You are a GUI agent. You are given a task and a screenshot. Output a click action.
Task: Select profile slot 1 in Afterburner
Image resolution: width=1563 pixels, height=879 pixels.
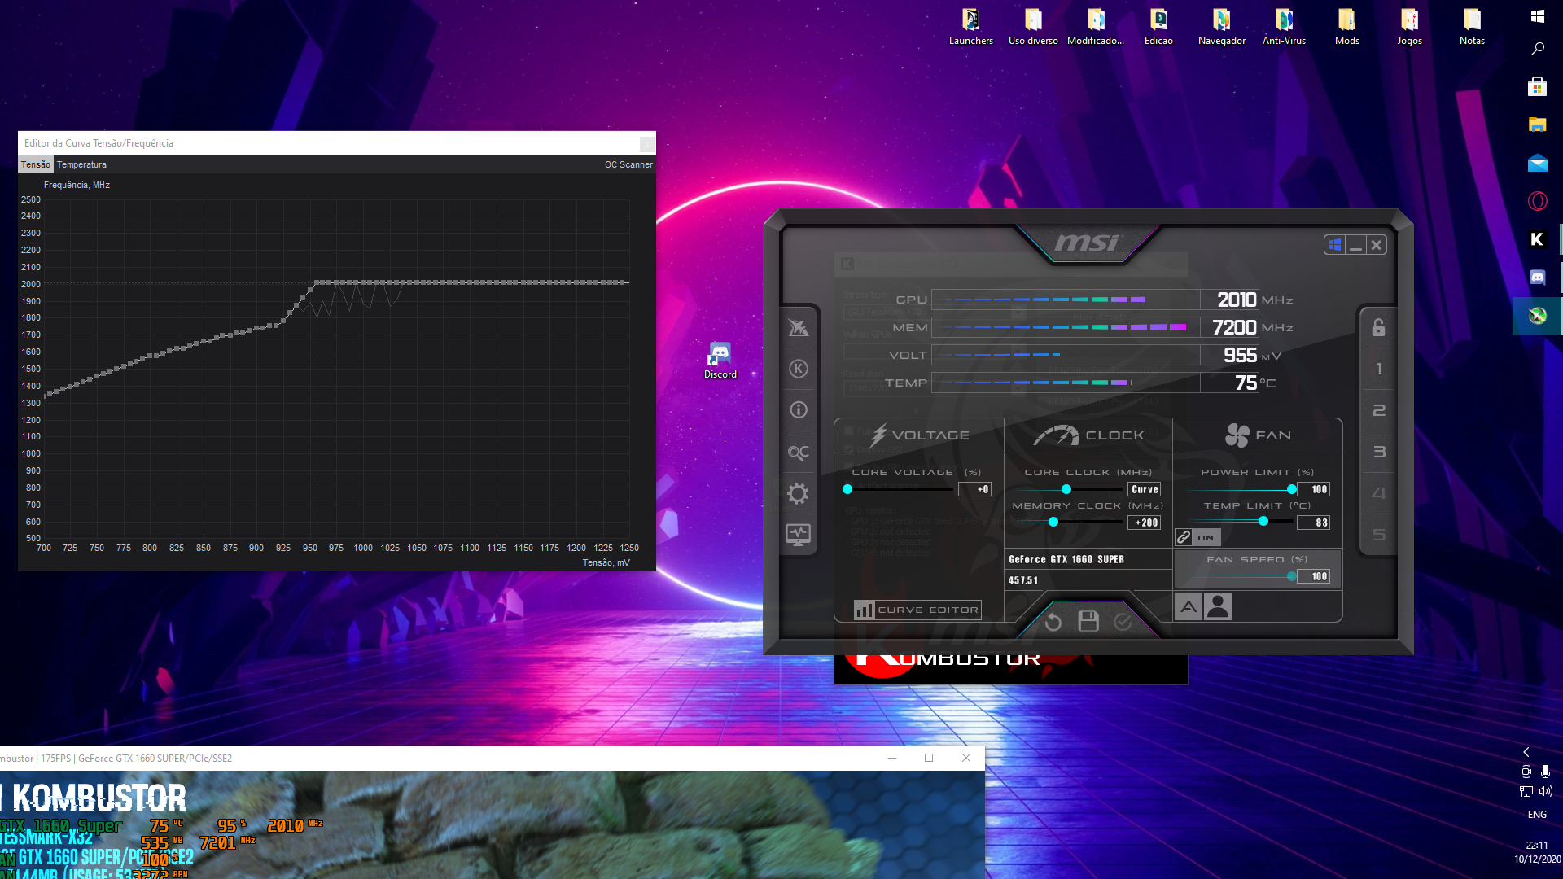[1378, 369]
